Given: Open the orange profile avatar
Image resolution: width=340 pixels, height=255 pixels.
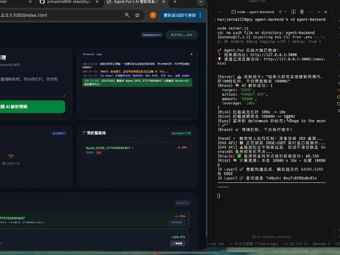Looking at the screenshot, I should tap(153, 15).
